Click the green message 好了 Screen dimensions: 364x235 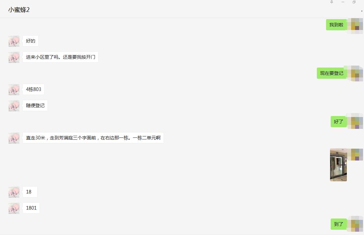click(338, 122)
